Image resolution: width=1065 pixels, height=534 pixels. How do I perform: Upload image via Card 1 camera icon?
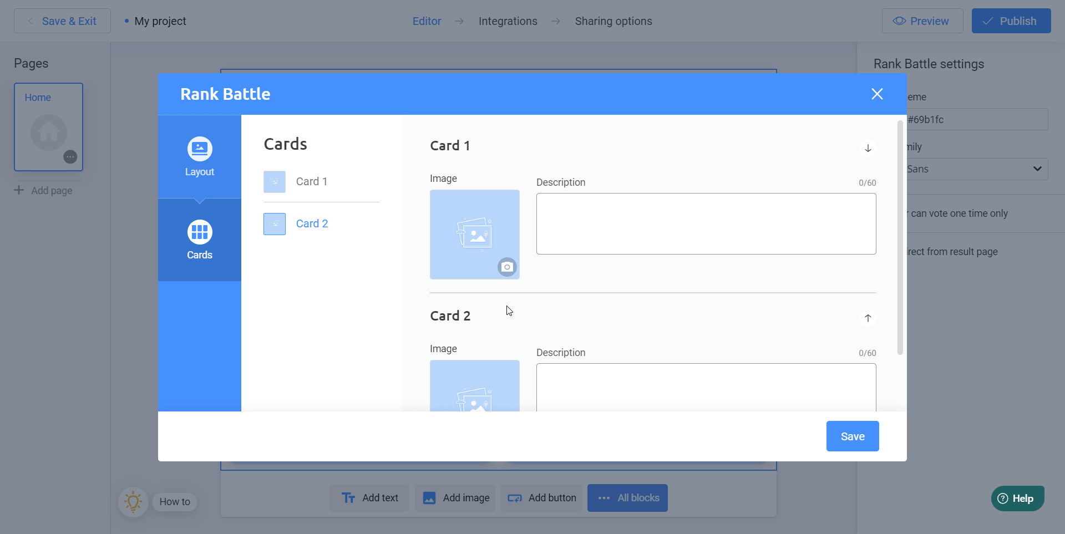click(x=507, y=267)
